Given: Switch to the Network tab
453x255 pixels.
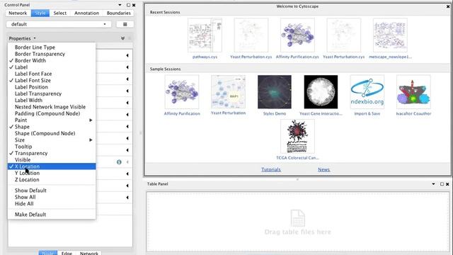Looking at the screenshot, I should [18, 13].
